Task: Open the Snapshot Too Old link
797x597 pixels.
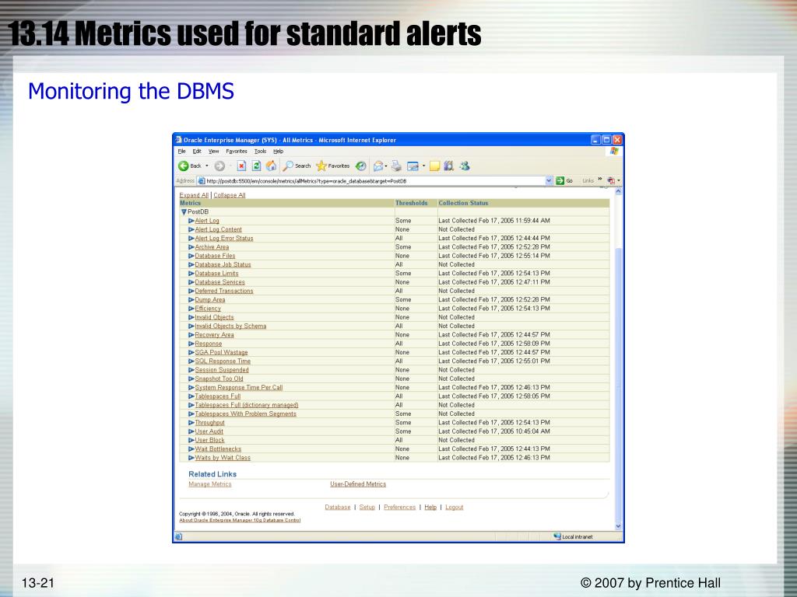Action: point(219,379)
